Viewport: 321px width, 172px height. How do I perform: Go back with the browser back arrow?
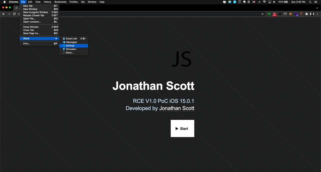tap(4, 14)
